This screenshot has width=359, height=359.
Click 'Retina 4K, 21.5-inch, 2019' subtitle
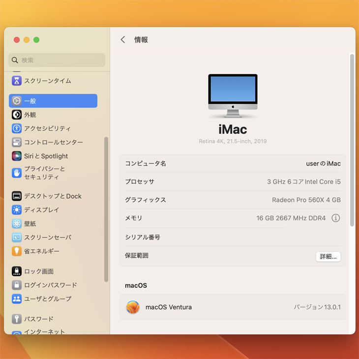pos(233,141)
